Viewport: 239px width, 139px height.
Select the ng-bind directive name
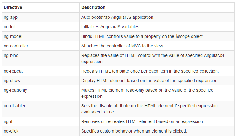coord(11,55)
